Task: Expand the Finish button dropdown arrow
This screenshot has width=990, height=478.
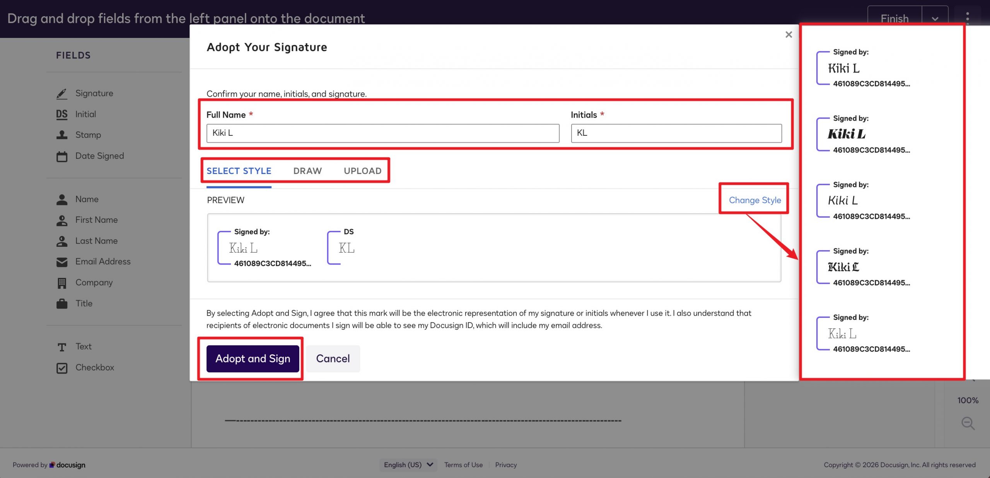Action: click(x=935, y=19)
